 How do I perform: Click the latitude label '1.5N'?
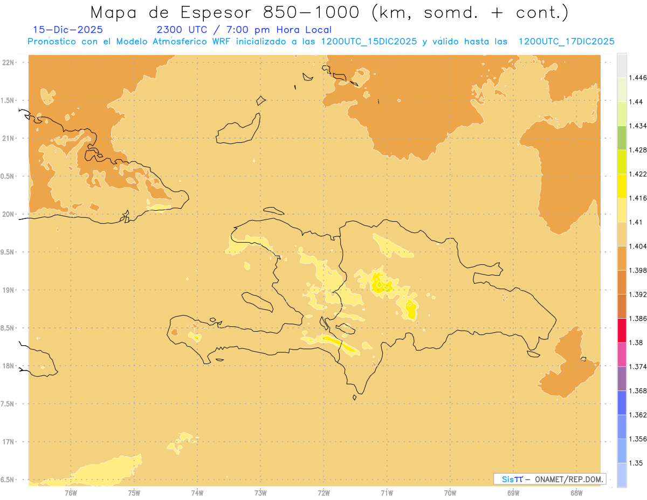pyautogui.click(x=8, y=100)
